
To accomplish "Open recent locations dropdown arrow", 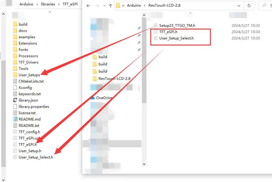I will point(104,6).
